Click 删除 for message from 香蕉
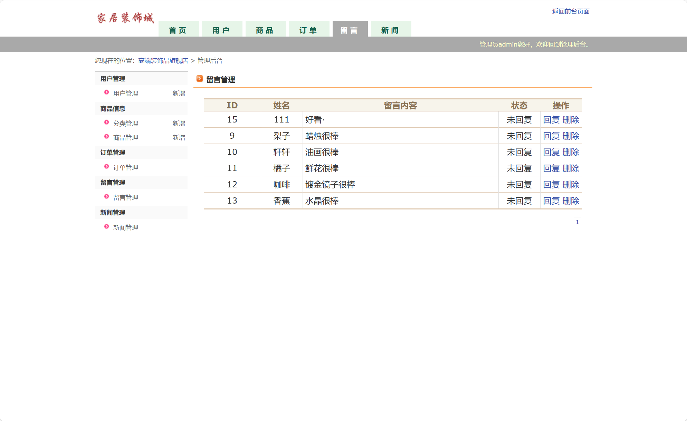687x421 pixels. coord(571,200)
